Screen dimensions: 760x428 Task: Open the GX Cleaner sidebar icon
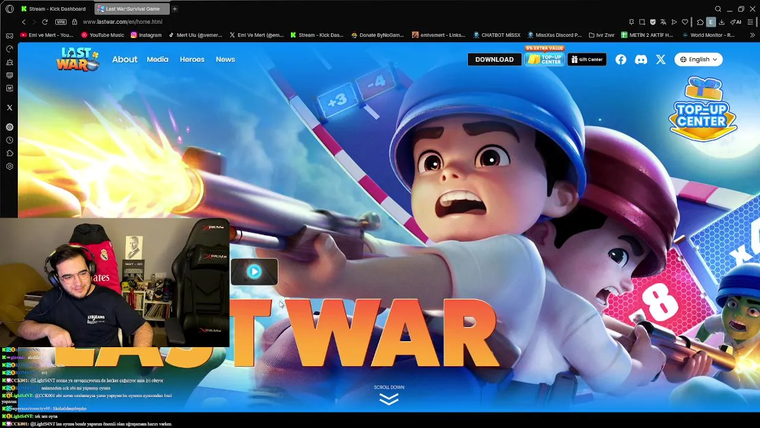click(x=9, y=62)
